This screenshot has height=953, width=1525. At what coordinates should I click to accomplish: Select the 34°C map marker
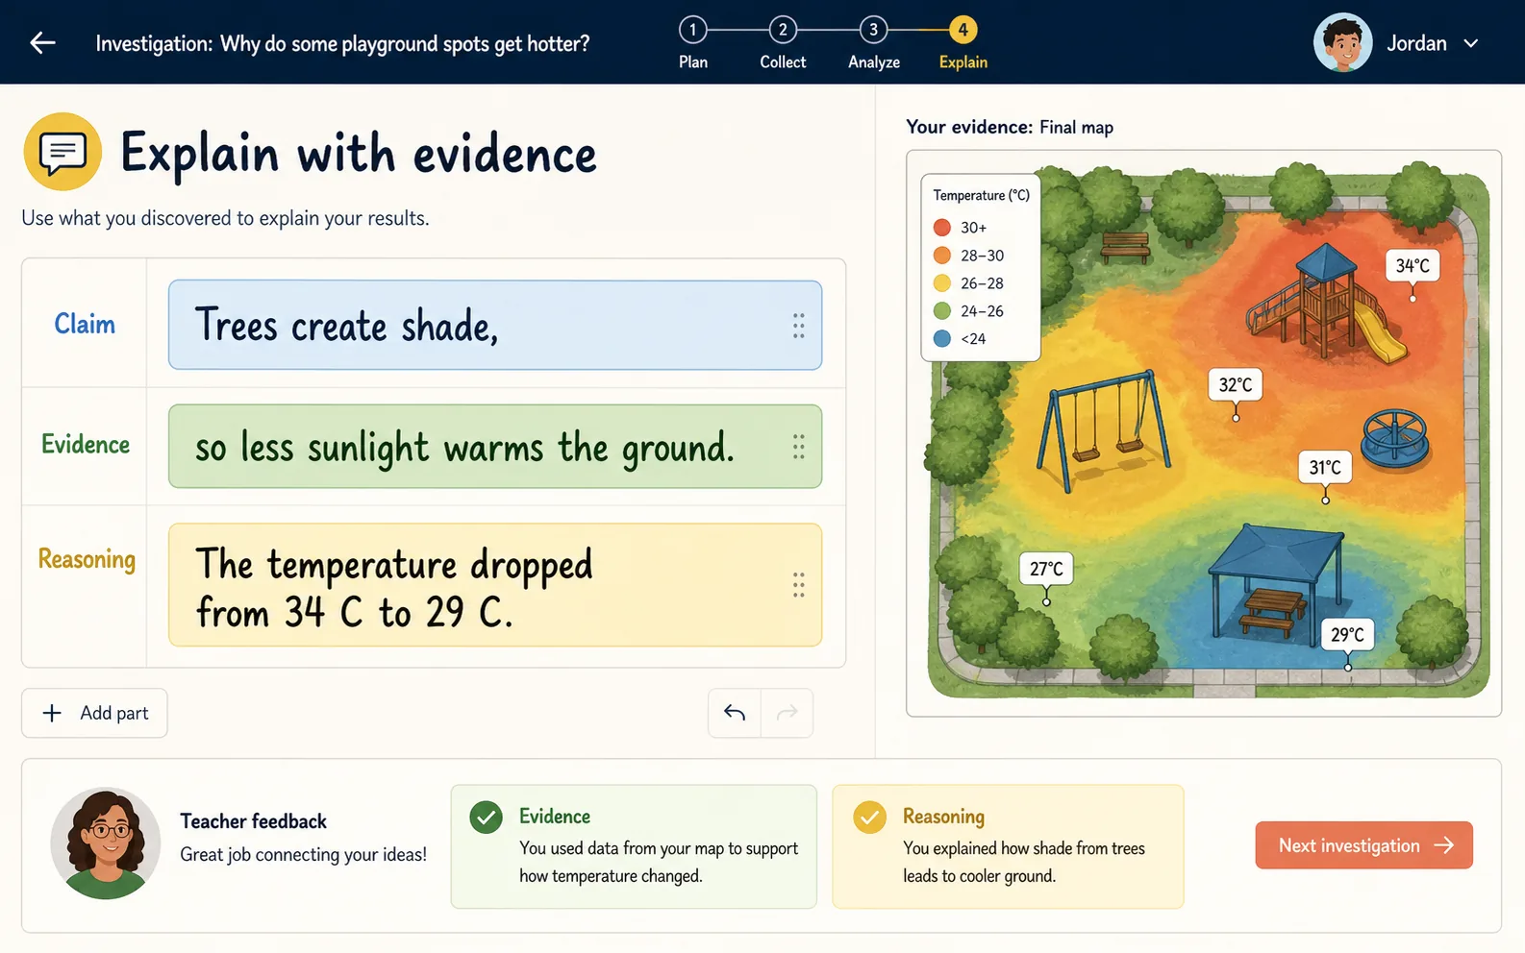[x=1412, y=266]
